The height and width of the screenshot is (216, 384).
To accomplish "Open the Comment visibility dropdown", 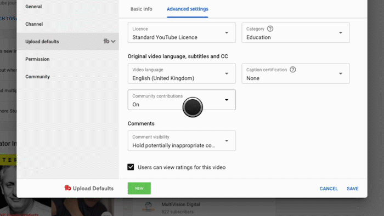I will click(x=182, y=141).
